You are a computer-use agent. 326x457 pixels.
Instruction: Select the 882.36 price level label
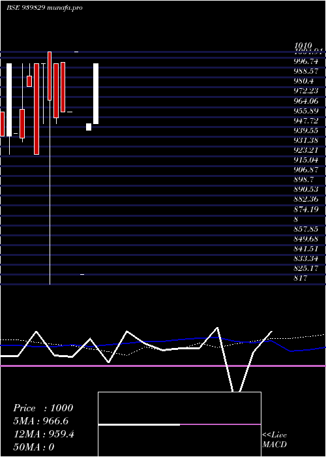coord(306,200)
